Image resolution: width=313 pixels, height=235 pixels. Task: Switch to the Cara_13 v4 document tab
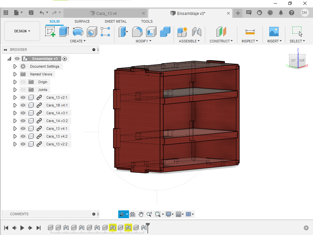[x=105, y=13]
